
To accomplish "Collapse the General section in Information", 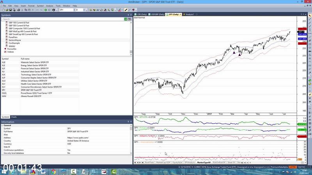I will coord(2,125).
